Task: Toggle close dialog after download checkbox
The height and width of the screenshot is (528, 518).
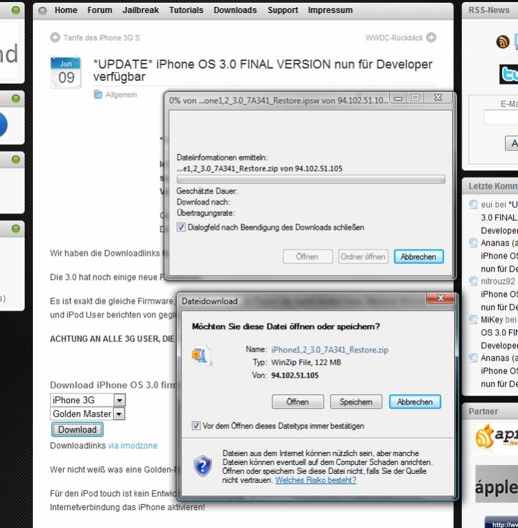Action: click(x=181, y=227)
